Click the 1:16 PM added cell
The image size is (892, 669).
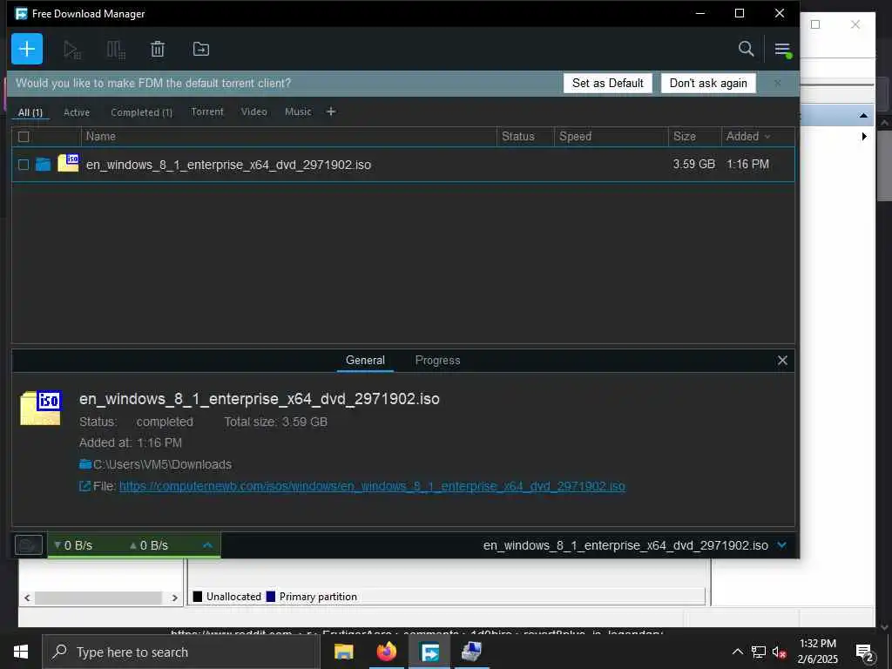[x=747, y=165]
